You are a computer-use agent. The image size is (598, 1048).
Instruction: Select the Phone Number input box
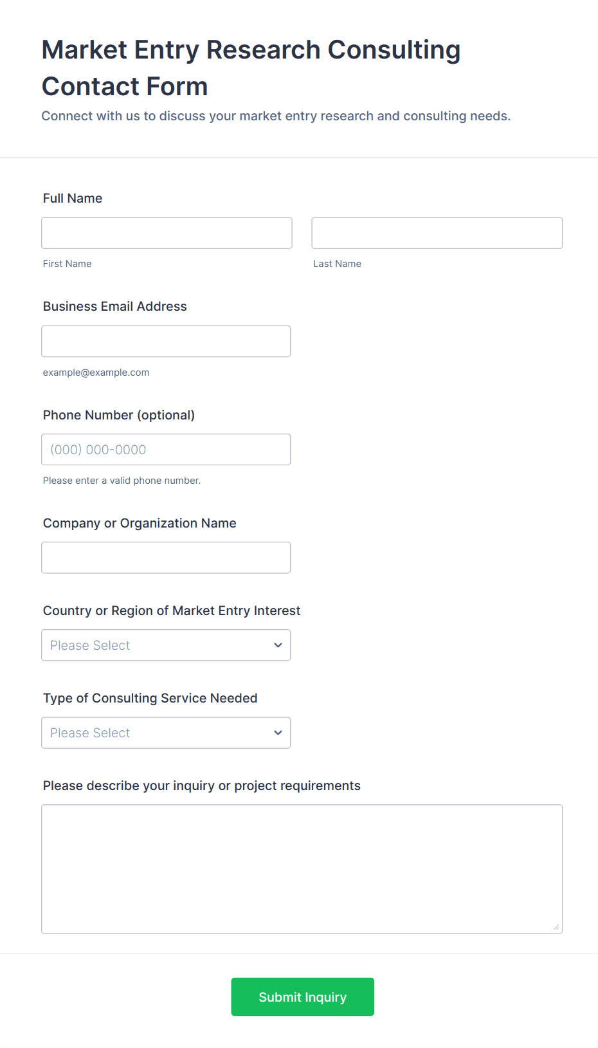(166, 450)
